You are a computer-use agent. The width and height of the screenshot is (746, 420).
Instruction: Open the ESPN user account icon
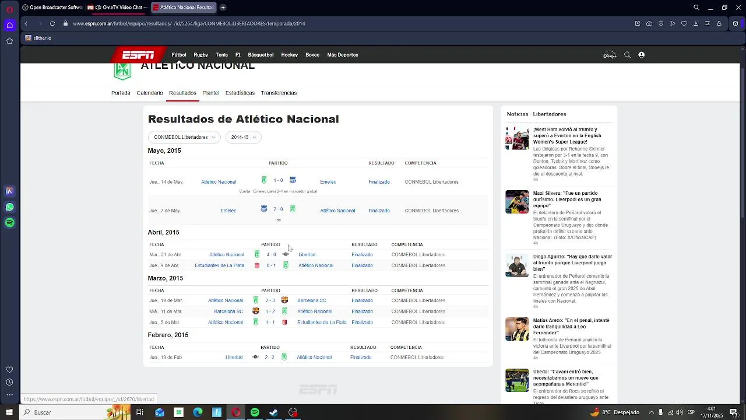641,55
